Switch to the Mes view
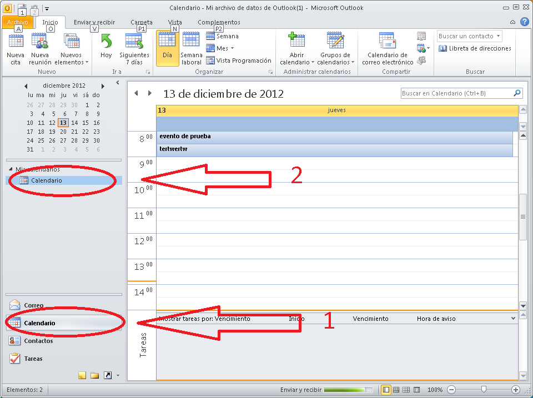This screenshot has height=398, width=533. coord(220,48)
